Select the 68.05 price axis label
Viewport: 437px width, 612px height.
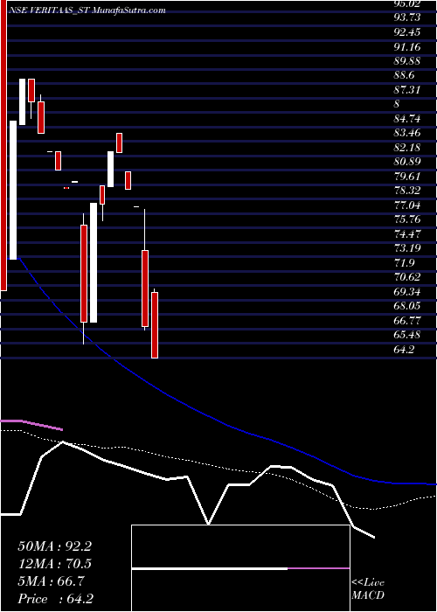pos(407,306)
